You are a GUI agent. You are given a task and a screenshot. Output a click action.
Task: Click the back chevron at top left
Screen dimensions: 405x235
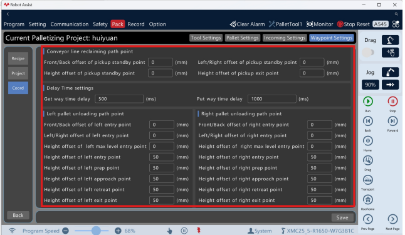[8, 14]
